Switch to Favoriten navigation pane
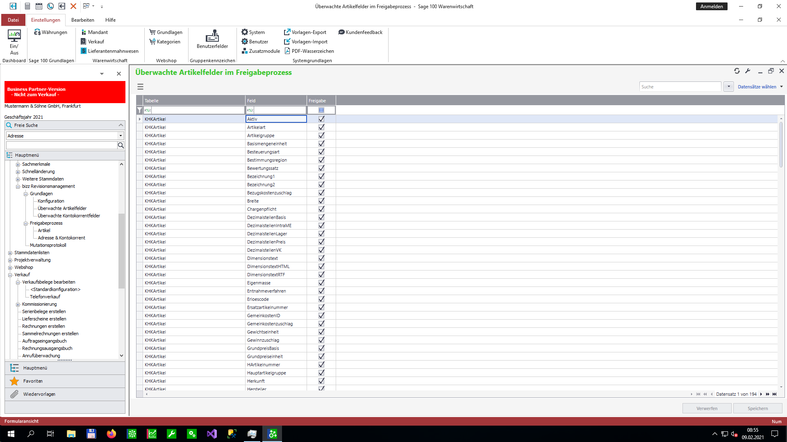 click(x=65, y=381)
